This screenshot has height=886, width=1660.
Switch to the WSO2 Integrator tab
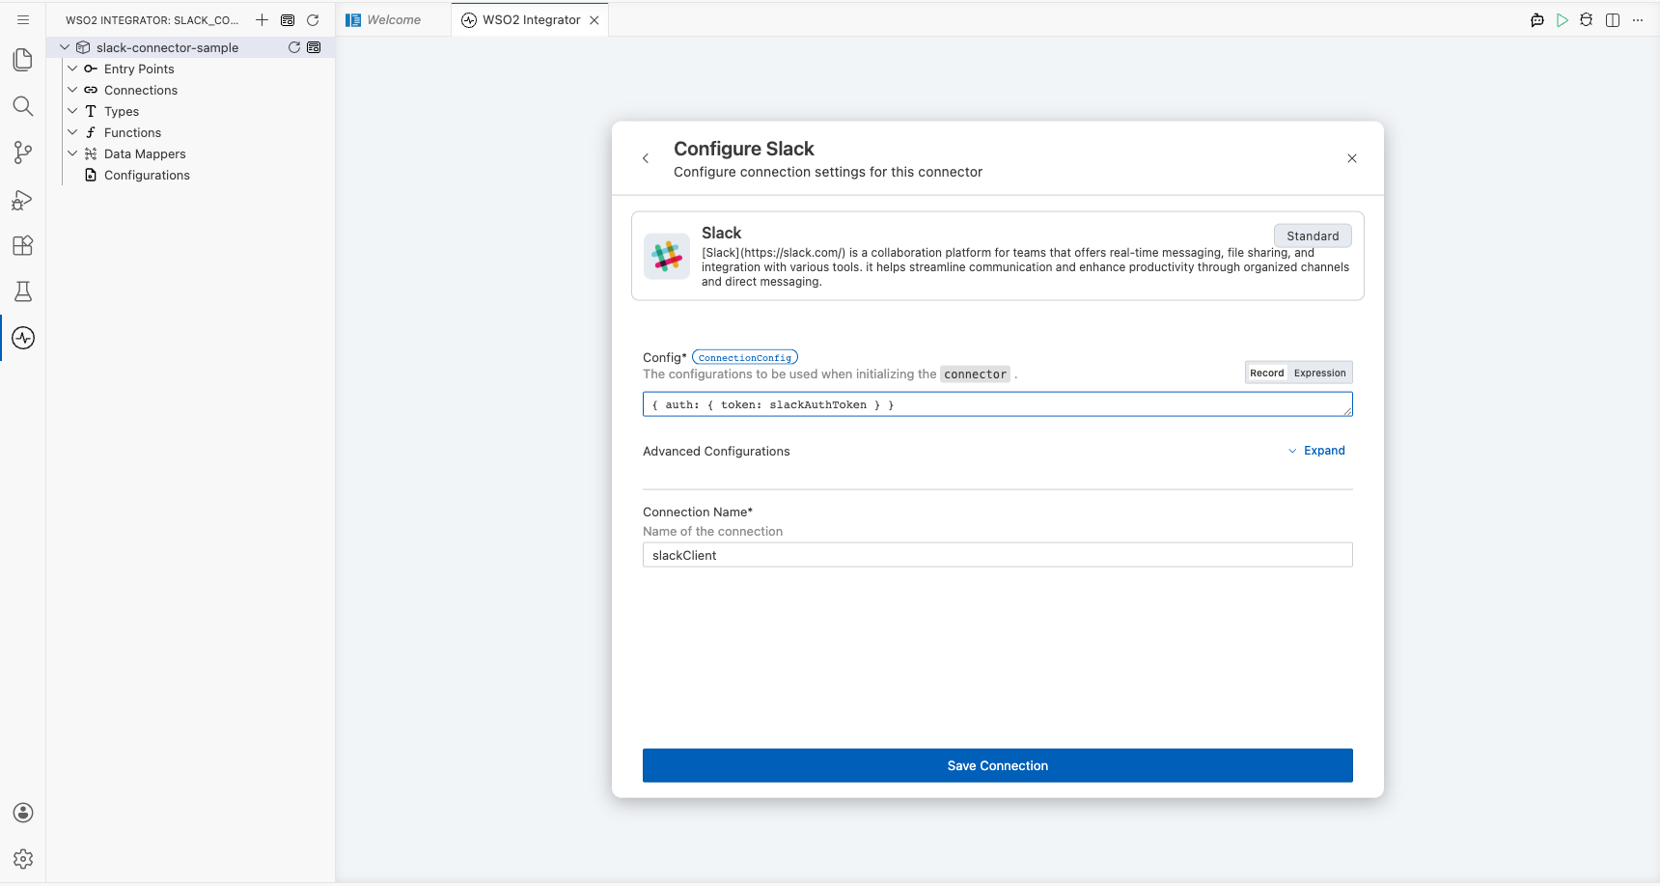tap(530, 20)
